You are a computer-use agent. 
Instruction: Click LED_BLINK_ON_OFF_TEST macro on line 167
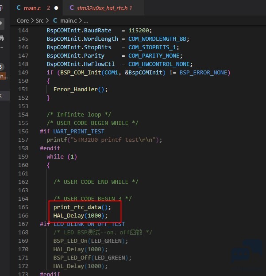coord(89,224)
